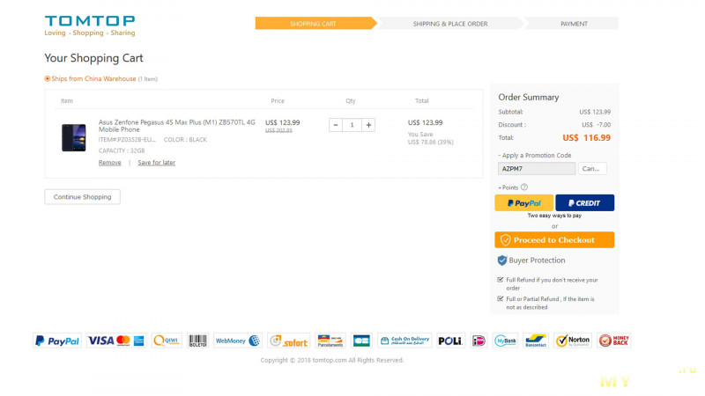
Task: Click the Full or Partial Refund checkbox icon
Action: pyautogui.click(x=501, y=298)
